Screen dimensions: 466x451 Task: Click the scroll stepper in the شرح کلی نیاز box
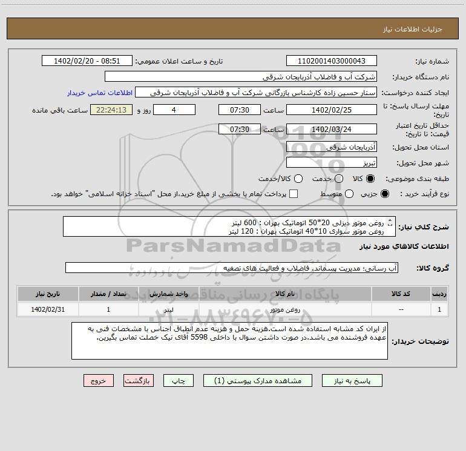click(x=390, y=222)
